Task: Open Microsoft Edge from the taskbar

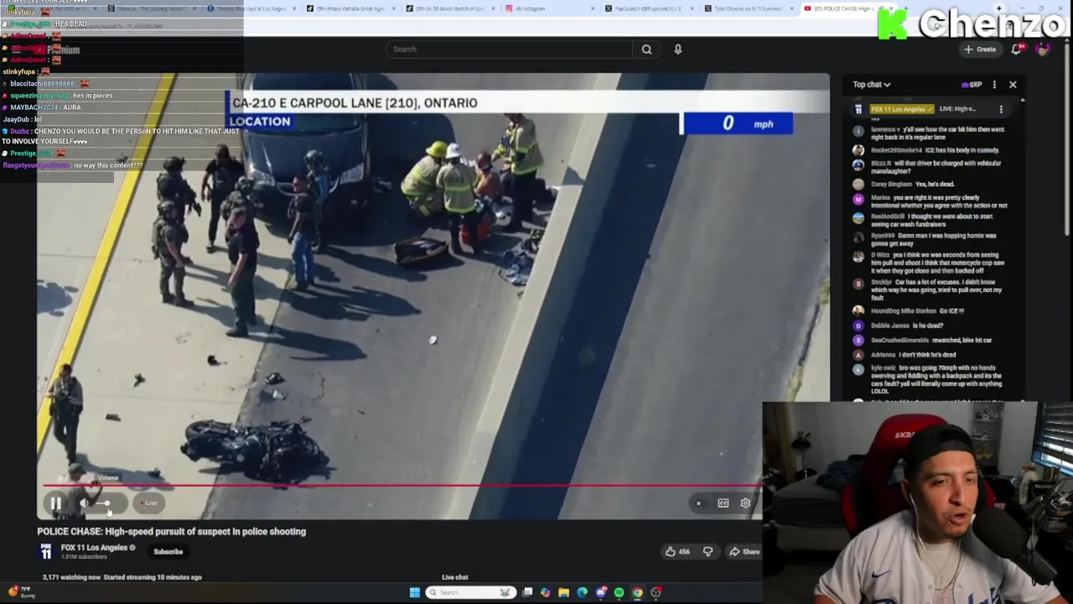Action: (x=582, y=592)
